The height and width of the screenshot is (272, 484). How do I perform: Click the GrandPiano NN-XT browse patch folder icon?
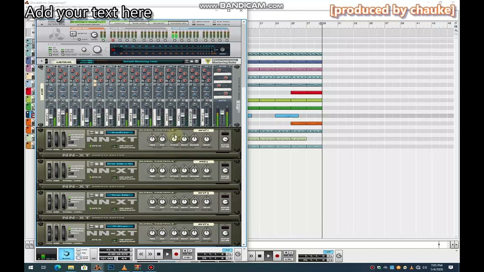(x=96, y=133)
